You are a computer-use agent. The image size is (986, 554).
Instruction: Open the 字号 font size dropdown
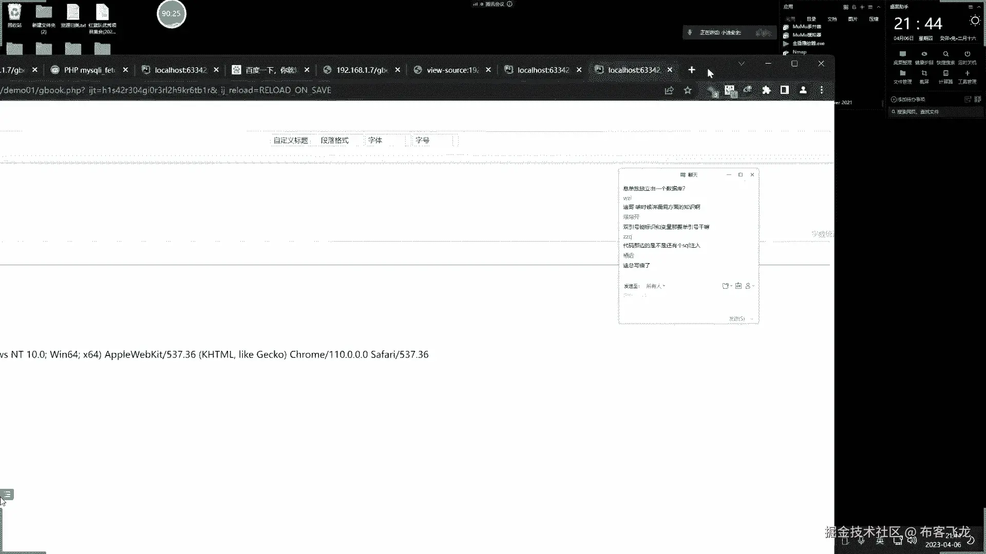point(423,141)
